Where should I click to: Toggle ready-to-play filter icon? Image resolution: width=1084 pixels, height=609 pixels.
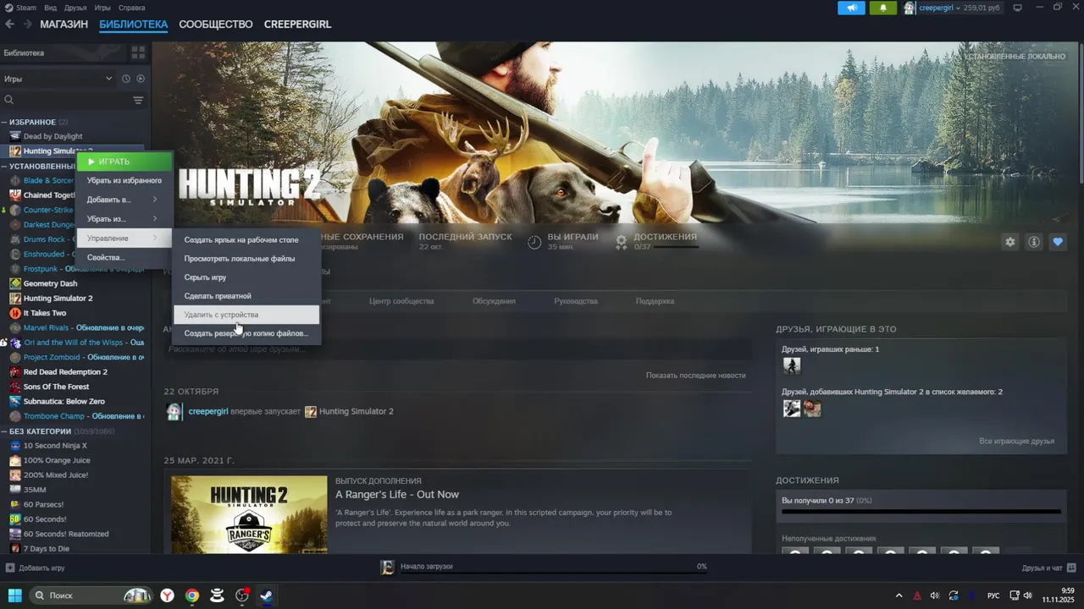(141, 79)
